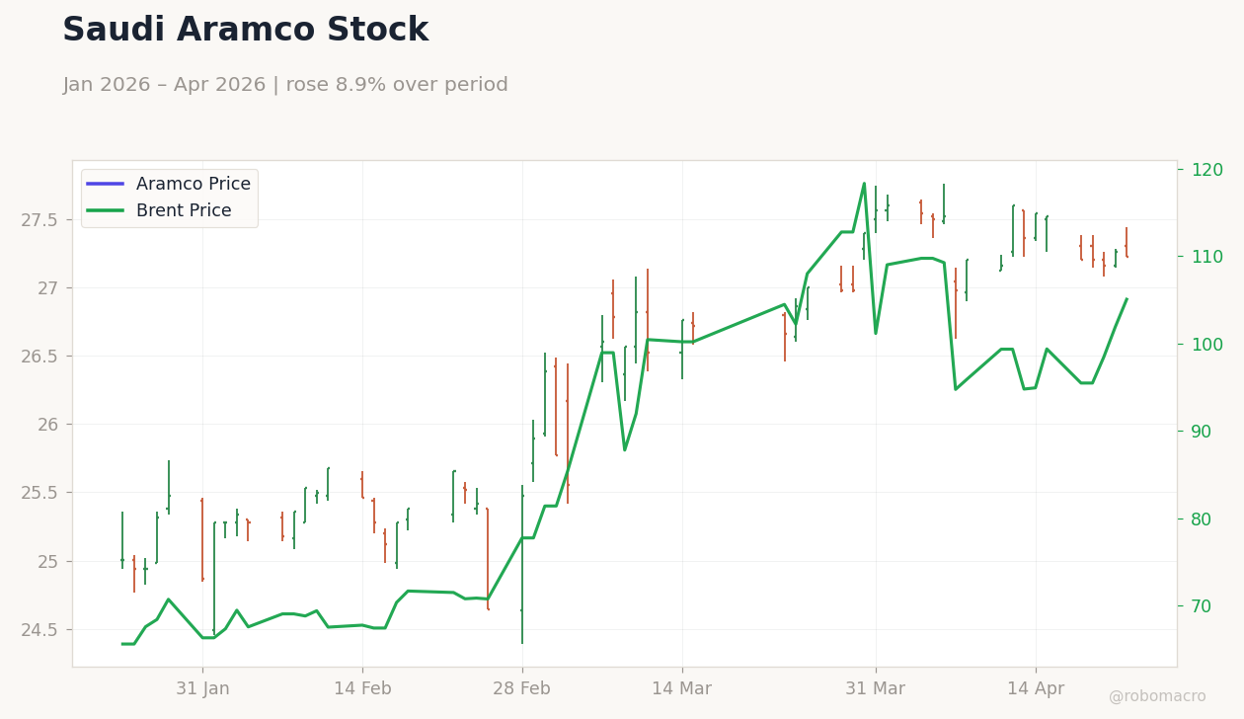Click the '14 Mar' x-axis label
The width and height of the screenshot is (1244, 719).
point(682,689)
